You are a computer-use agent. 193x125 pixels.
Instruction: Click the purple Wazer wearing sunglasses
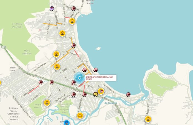(52, 9)
